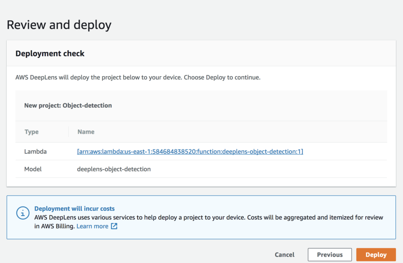Click the model name deeplens-object-detection
Viewport: 403px width, 263px height.
pyautogui.click(x=114, y=169)
